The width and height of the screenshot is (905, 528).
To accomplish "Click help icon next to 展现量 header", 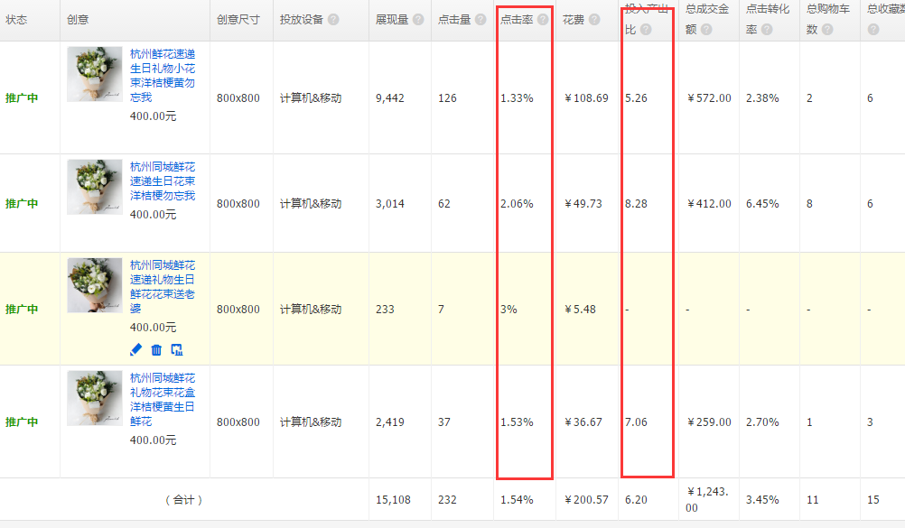I will tap(418, 20).
